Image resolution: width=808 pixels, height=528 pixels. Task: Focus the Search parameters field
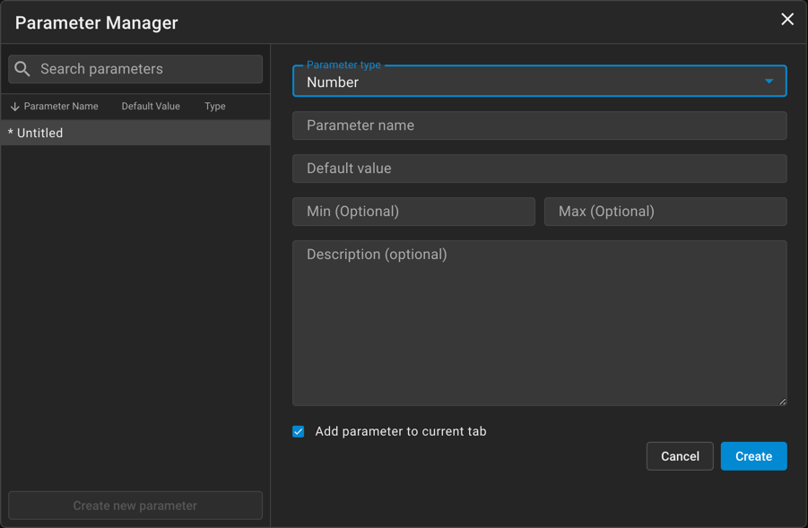click(x=148, y=69)
